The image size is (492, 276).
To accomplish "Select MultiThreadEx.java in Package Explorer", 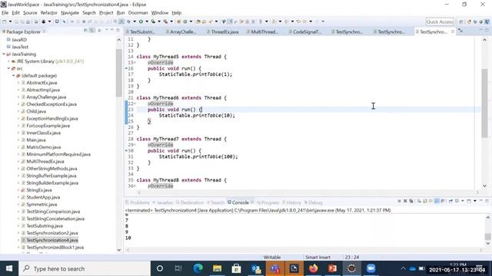I will pyautogui.click(x=45, y=162).
